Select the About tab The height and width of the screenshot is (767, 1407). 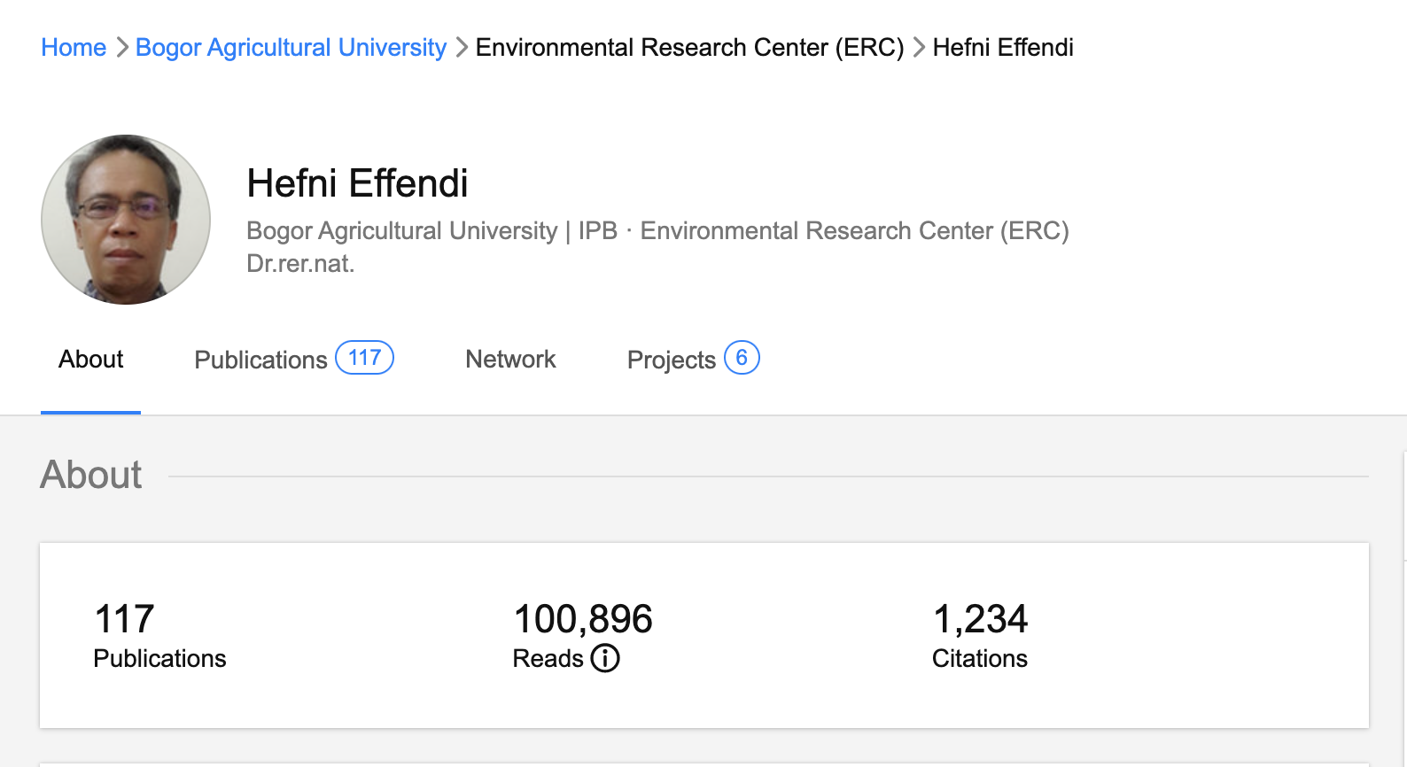(x=90, y=360)
